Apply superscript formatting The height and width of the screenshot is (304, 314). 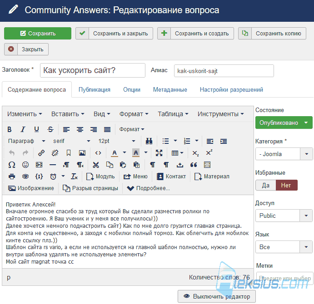209,153
